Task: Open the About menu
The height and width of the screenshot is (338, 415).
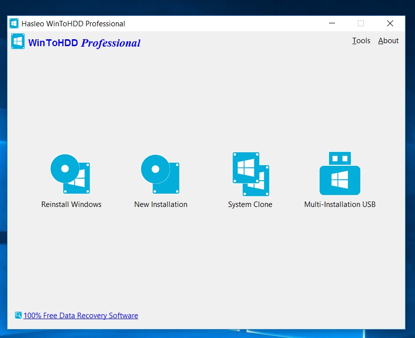Action: [388, 41]
